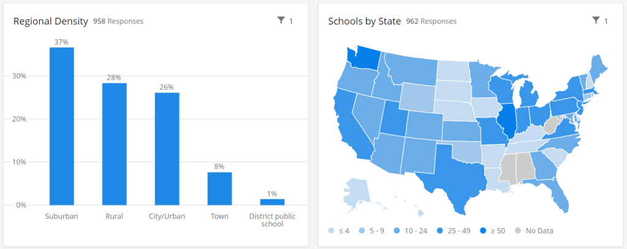Click the Schools by State filter icon
This screenshot has height=249, width=627.
596,21
